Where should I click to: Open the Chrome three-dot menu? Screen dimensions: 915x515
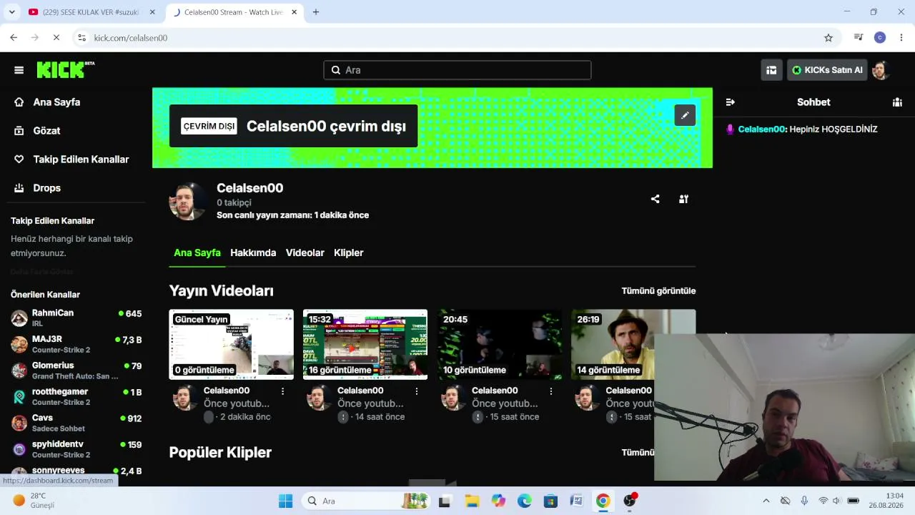(901, 38)
